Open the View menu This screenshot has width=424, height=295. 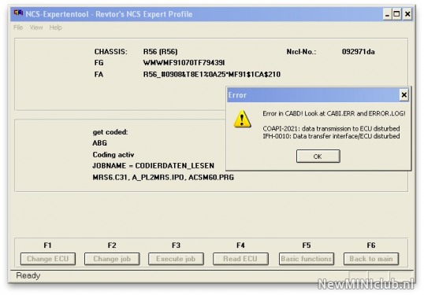(36, 28)
